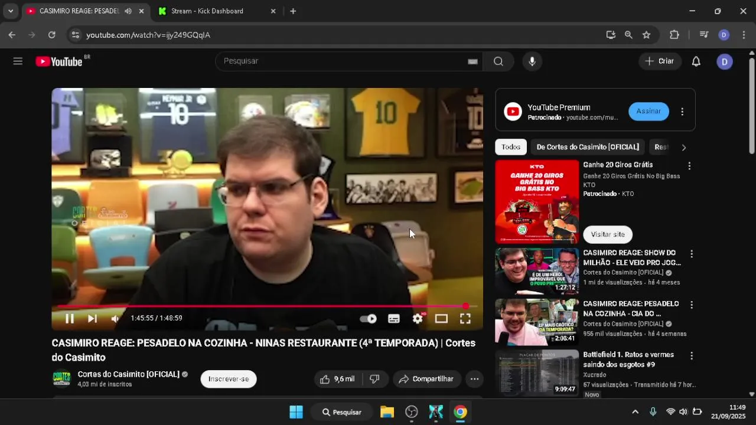Subscribe with the Inscrever-se button
The width and height of the screenshot is (756, 425).
229,379
